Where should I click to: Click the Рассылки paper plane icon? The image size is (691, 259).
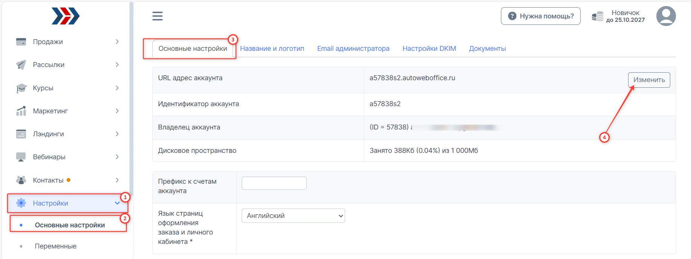(x=21, y=65)
